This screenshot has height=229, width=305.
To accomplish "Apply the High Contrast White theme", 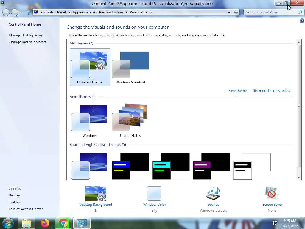I will pyautogui.click(x=252, y=166).
